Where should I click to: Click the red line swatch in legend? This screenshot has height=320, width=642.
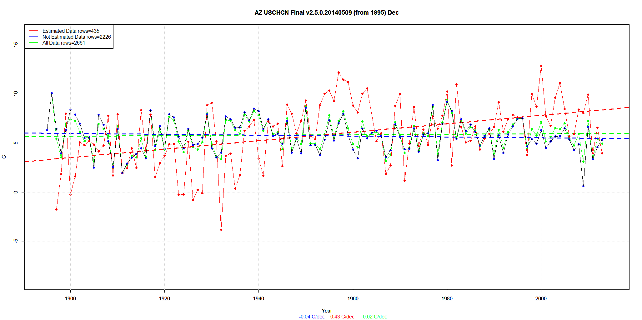click(33, 31)
